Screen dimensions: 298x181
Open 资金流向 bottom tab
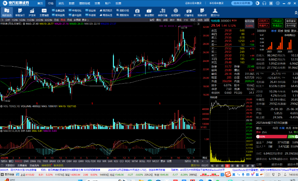34,165
